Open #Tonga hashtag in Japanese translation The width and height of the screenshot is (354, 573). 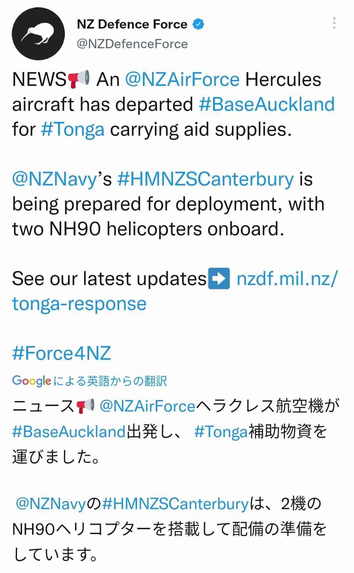pyautogui.click(x=221, y=431)
